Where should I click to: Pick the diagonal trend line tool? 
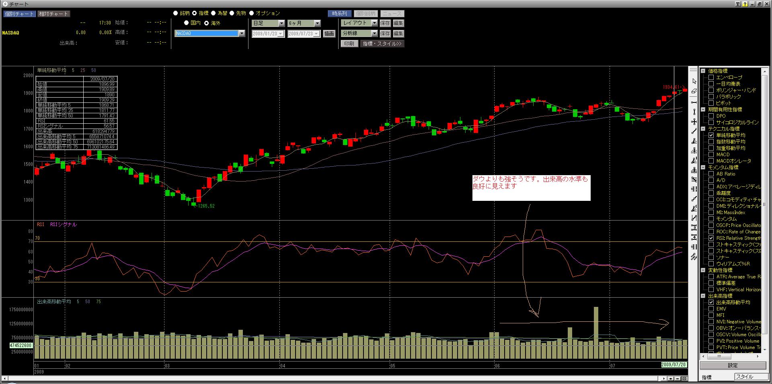(694, 131)
